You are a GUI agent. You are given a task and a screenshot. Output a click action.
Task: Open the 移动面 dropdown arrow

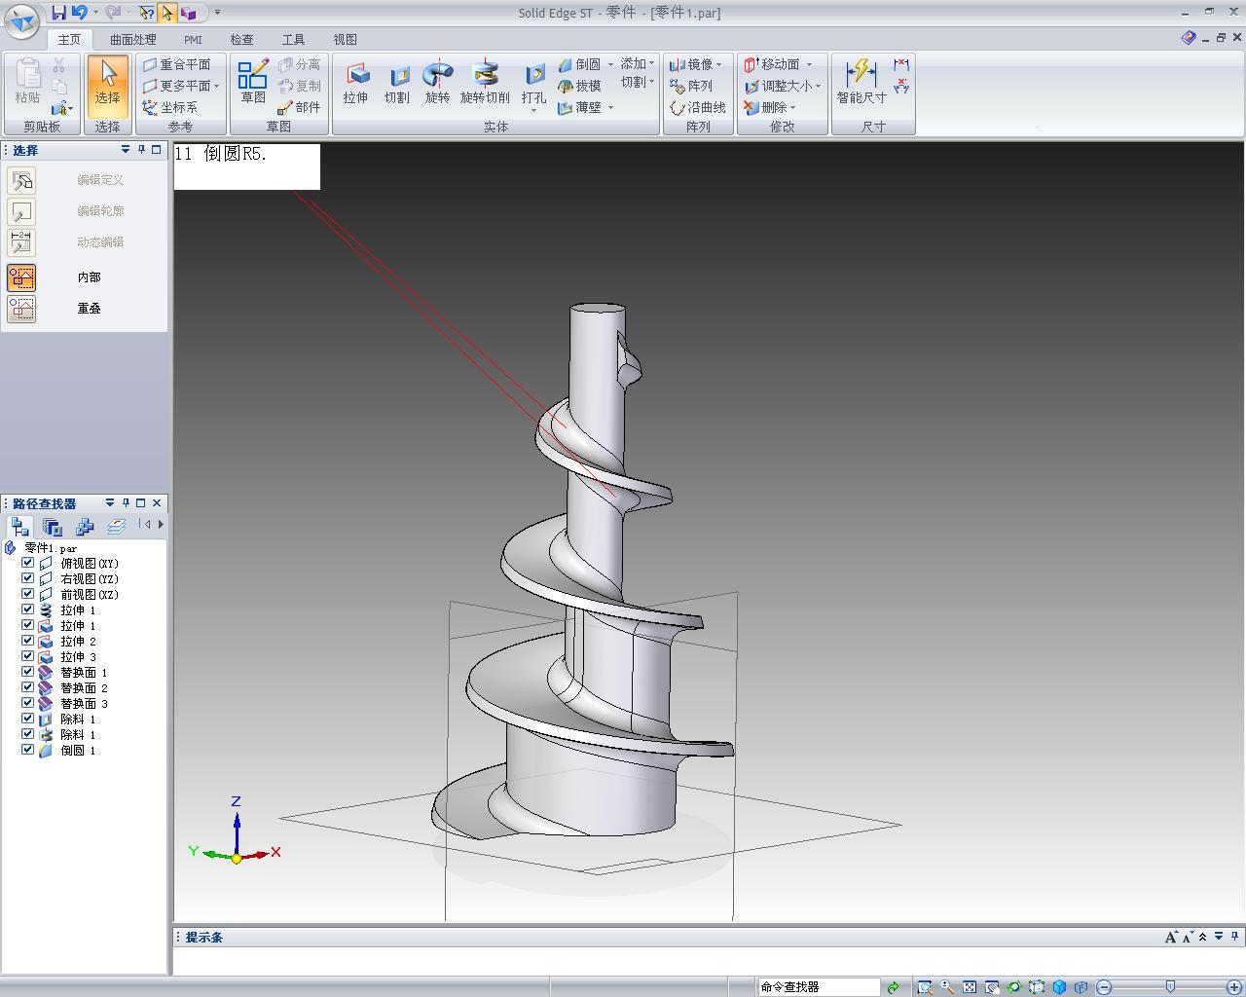tap(808, 64)
